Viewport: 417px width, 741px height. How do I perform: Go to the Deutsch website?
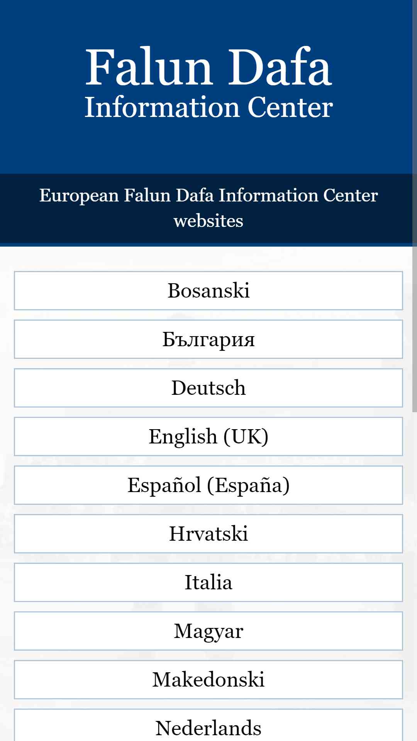click(x=208, y=388)
